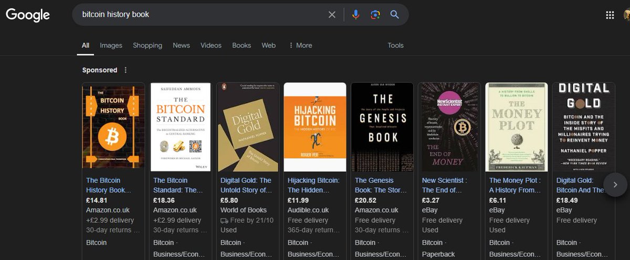The width and height of the screenshot is (630, 260).
Task: Click the magnifying glass search button
Action: pos(395,15)
